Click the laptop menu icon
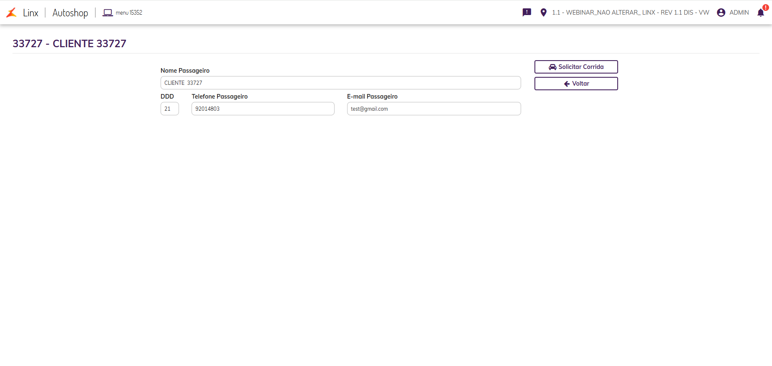This screenshot has width=772, height=366. 107,13
